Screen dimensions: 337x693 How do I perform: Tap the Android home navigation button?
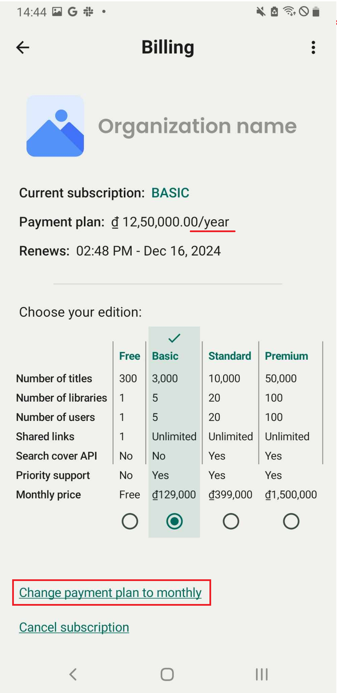tap(167, 674)
